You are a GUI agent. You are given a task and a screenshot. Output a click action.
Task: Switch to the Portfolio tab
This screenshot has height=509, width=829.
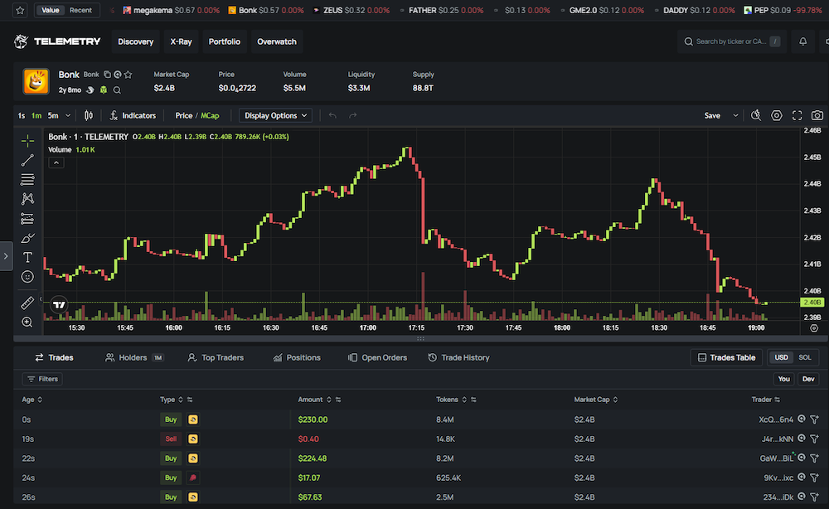224,41
